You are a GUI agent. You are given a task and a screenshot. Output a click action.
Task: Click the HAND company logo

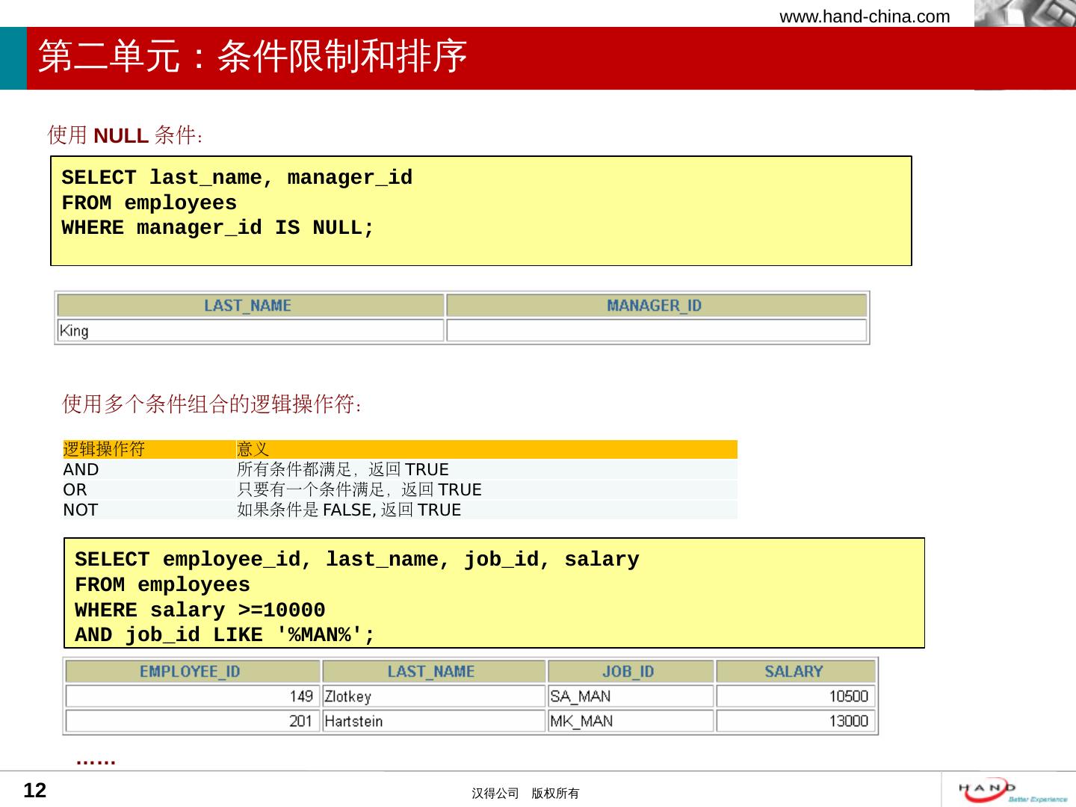[1005, 790]
